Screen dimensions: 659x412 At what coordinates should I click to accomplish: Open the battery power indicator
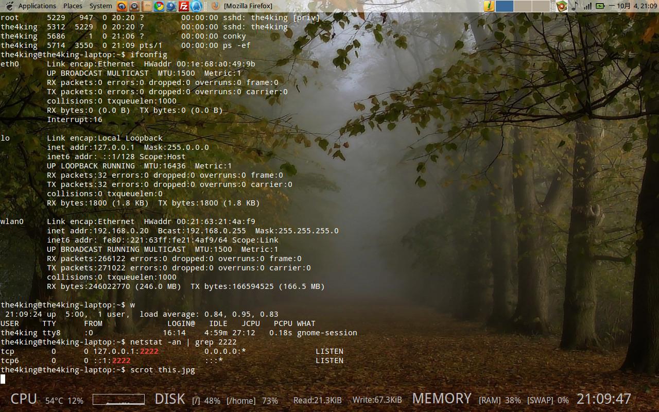click(x=600, y=6)
